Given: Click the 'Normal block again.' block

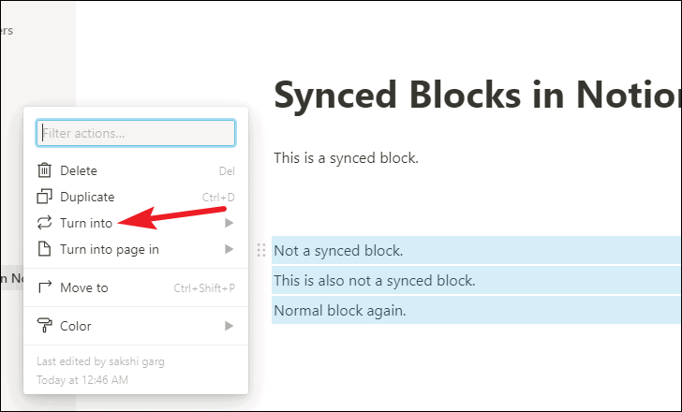Looking at the screenshot, I should [x=340, y=310].
